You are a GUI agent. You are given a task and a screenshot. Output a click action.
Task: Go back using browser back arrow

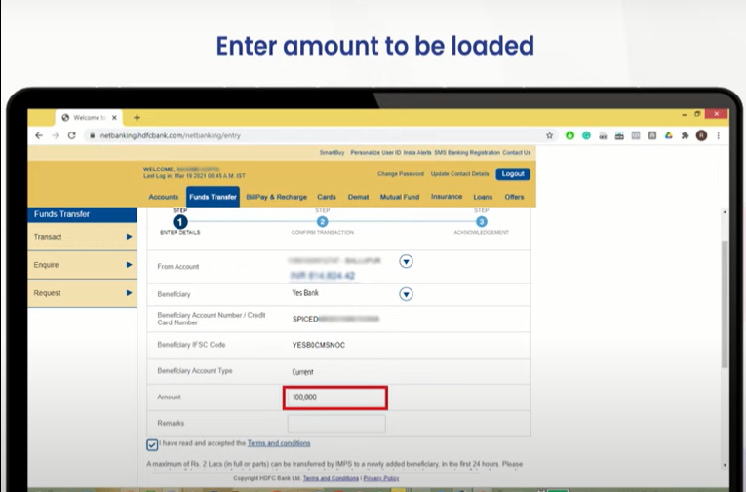pyautogui.click(x=39, y=135)
